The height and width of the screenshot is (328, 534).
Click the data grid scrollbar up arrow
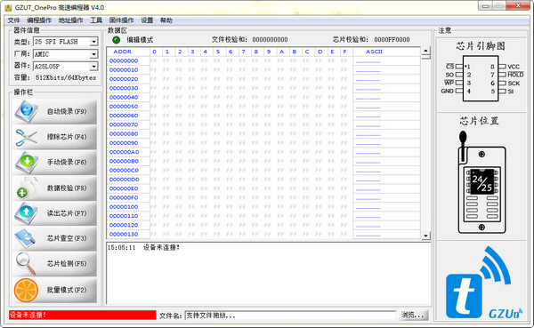(x=425, y=52)
